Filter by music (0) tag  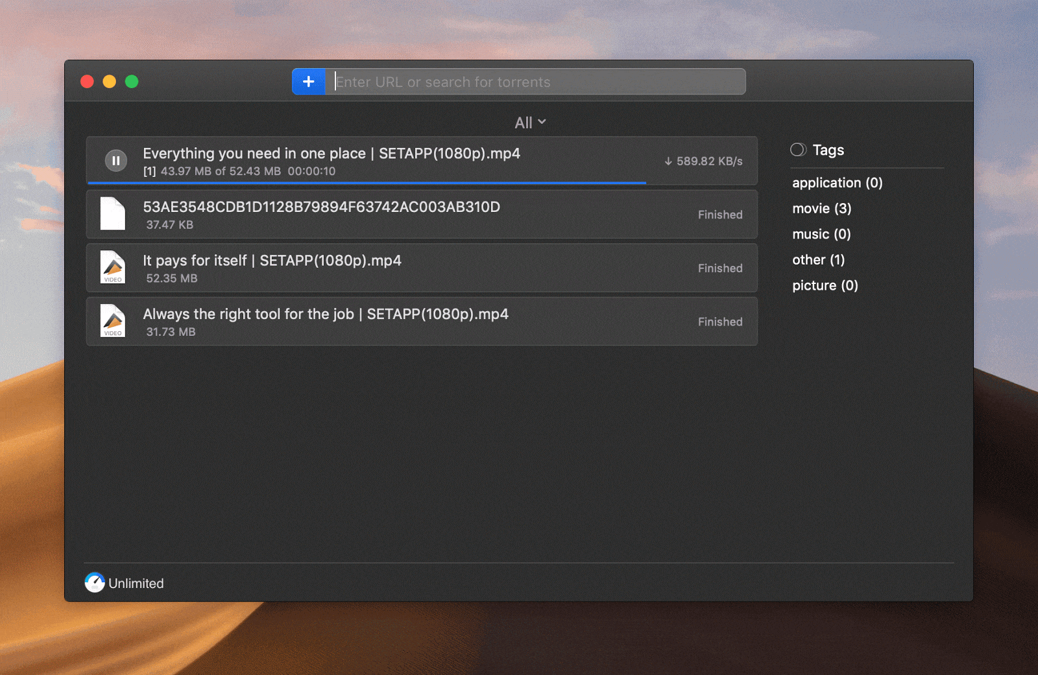tap(821, 234)
